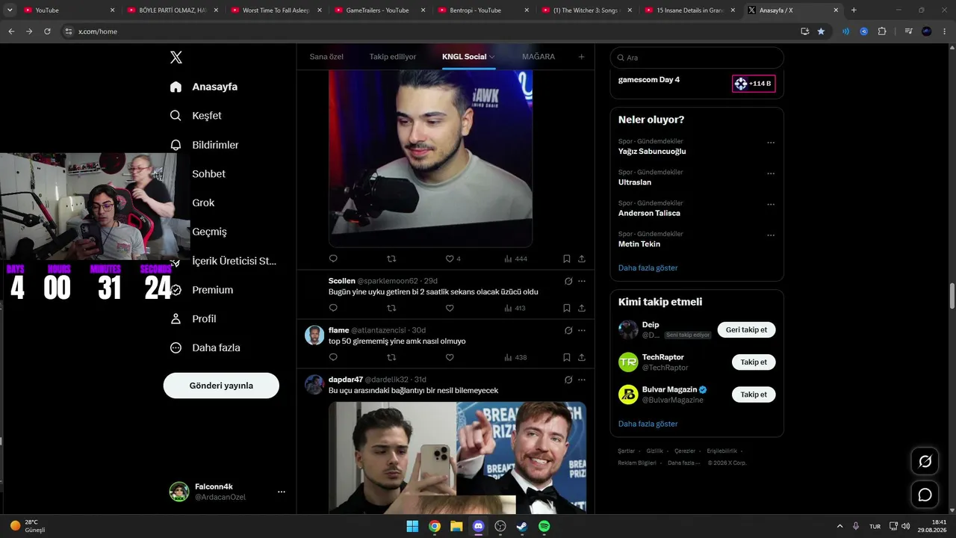Open more options for Yağız Sabuncuoğlu trend

coord(771,143)
